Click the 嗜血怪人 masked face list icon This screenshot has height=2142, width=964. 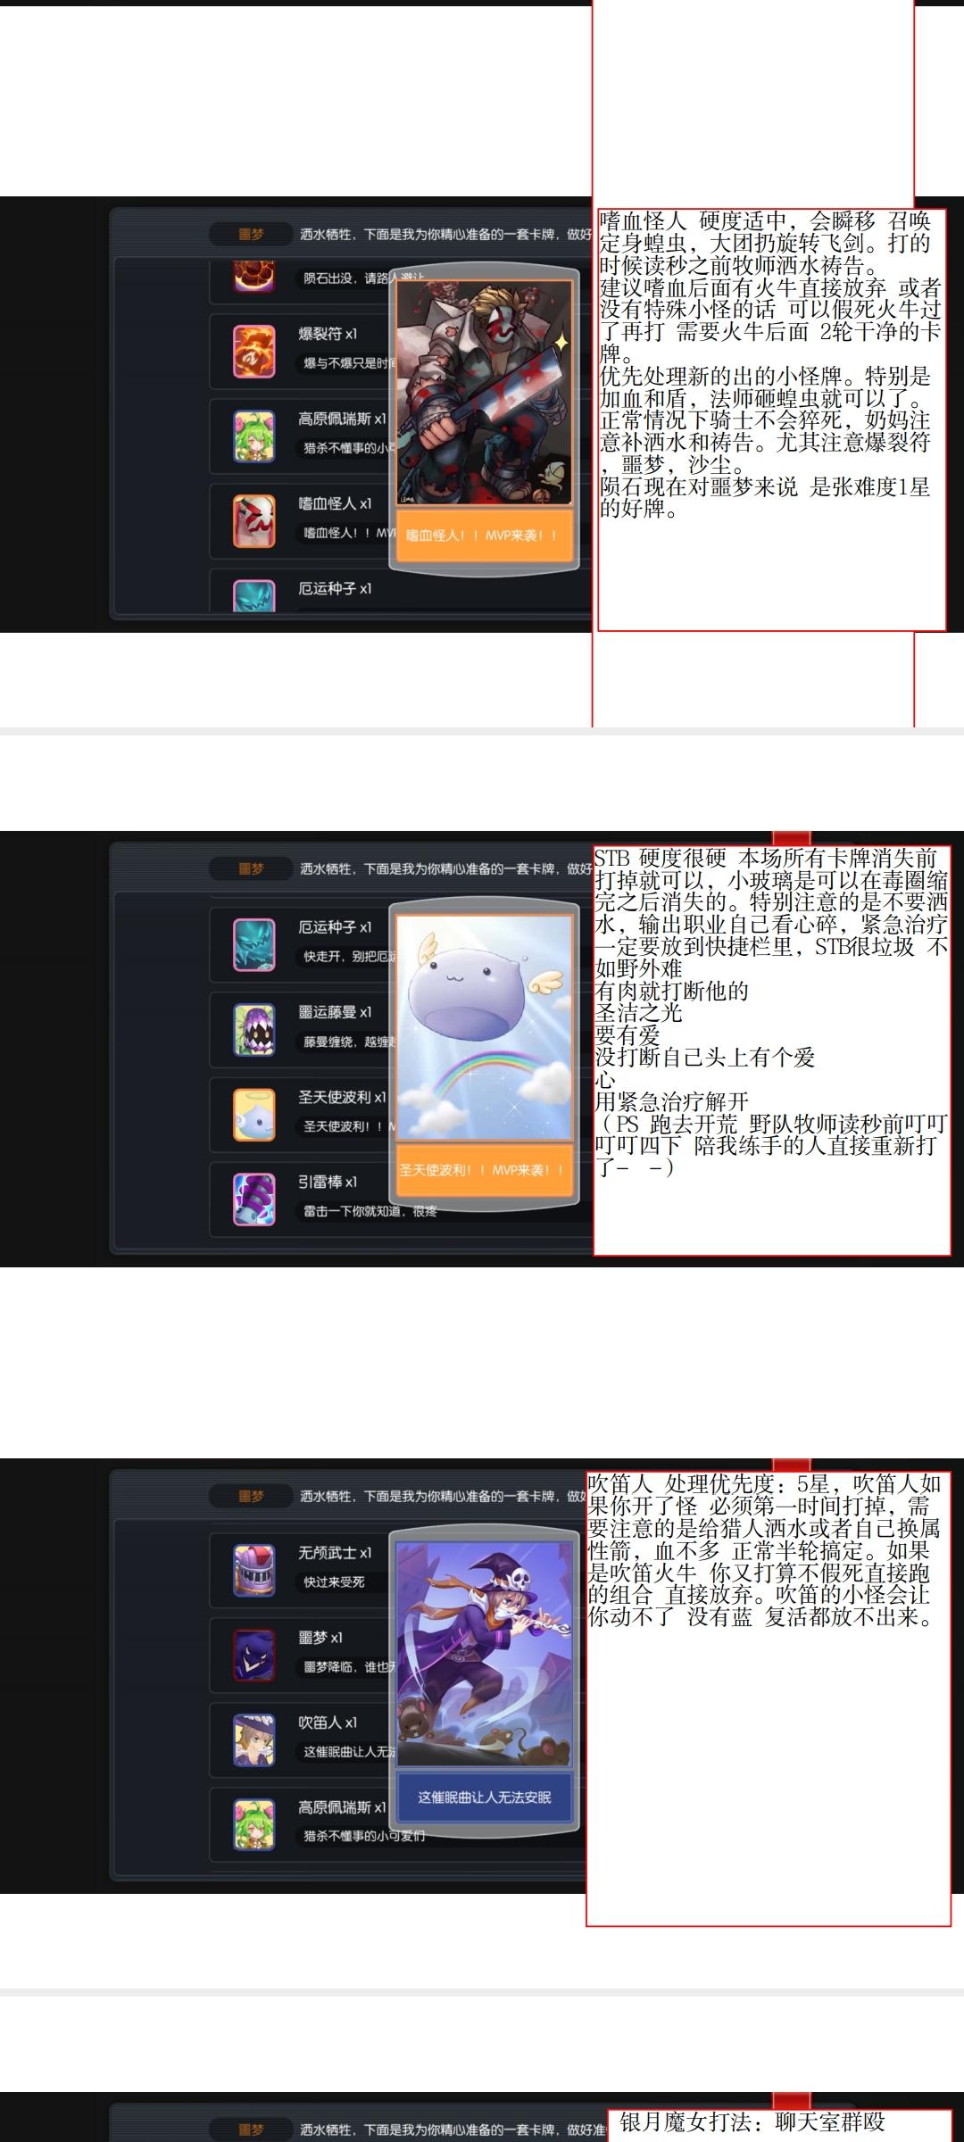[254, 520]
